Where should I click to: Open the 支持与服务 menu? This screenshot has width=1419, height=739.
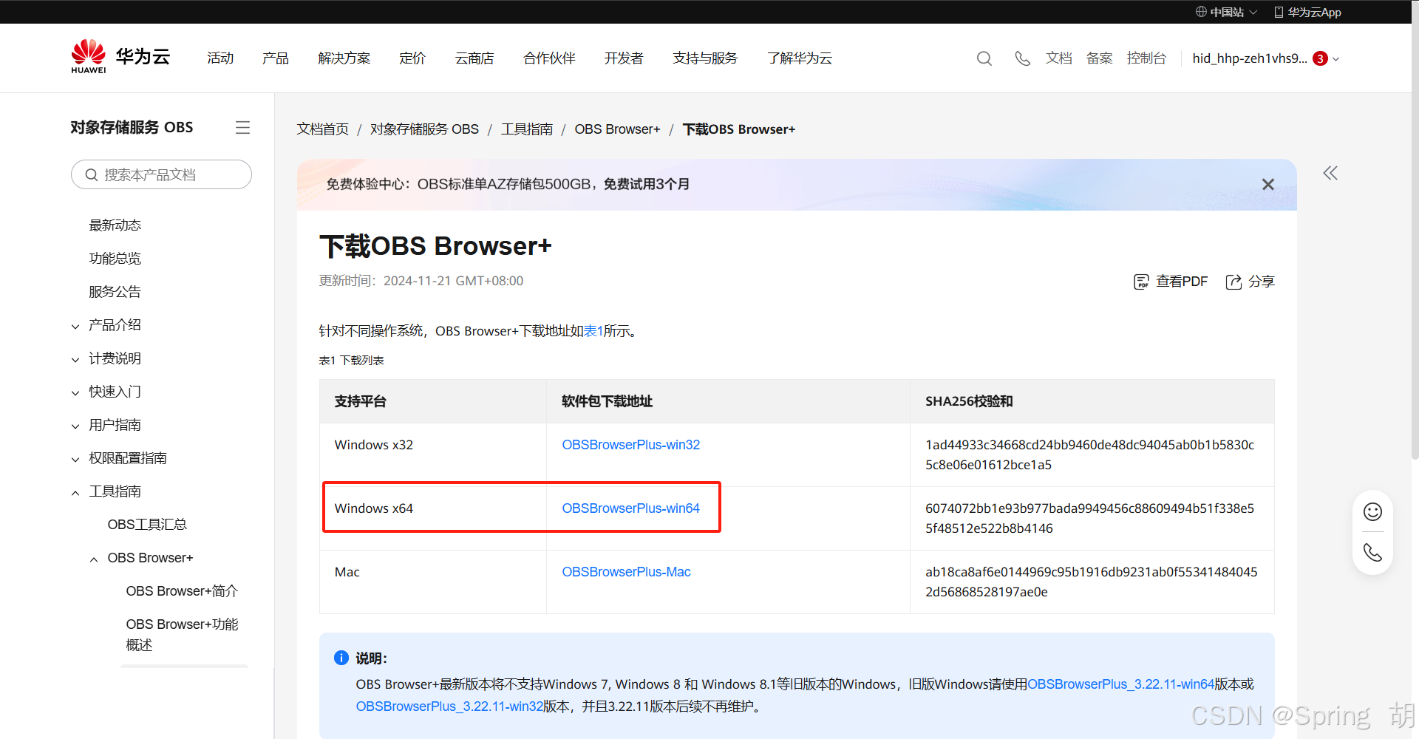(x=705, y=58)
